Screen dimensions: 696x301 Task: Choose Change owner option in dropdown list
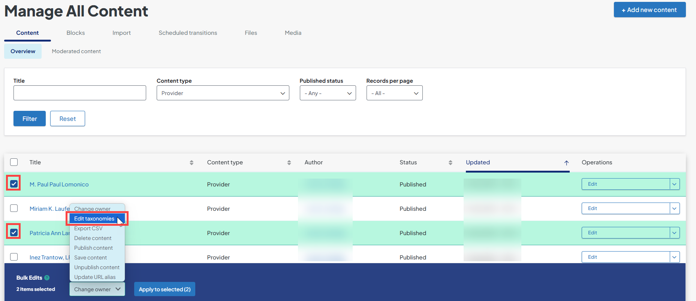[97, 209]
